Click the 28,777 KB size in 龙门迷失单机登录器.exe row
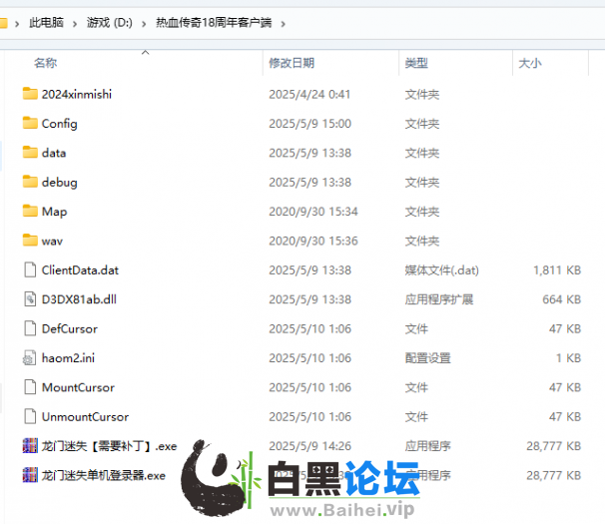The height and width of the screenshot is (524, 605). (554, 475)
